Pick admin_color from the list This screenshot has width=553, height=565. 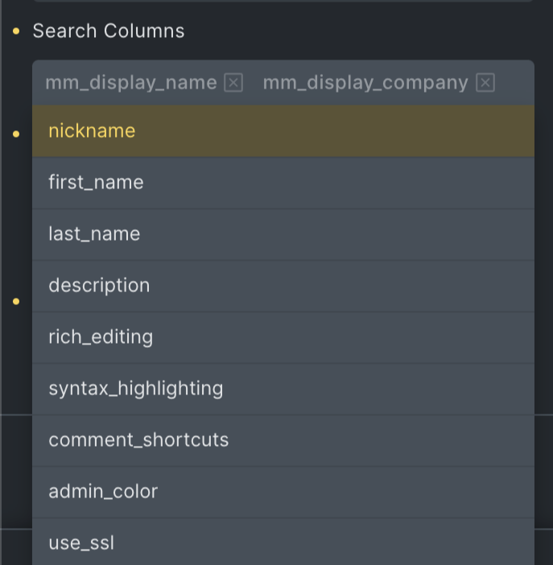(x=103, y=492)
